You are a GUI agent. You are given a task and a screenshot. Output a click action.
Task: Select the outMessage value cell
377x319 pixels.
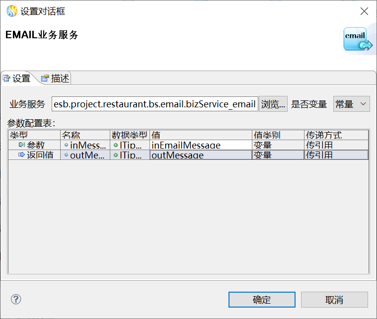[x=201, y=155]
